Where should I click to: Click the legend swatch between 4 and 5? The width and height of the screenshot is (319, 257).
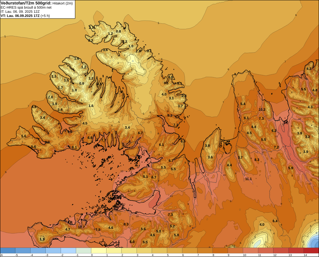click(x=159, y=251)
